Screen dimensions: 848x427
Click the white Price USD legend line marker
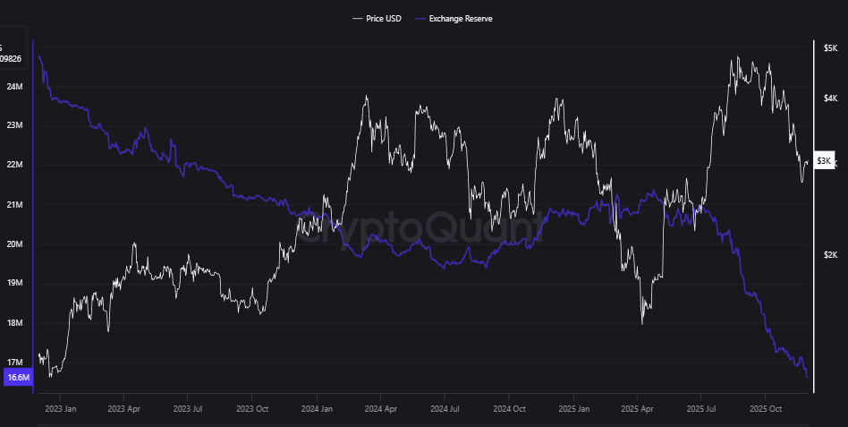[358, 18]
